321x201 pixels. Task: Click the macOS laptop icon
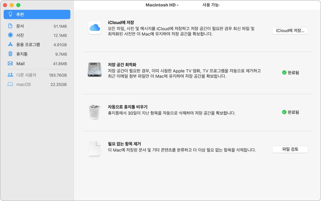click(x=10, y=84)
